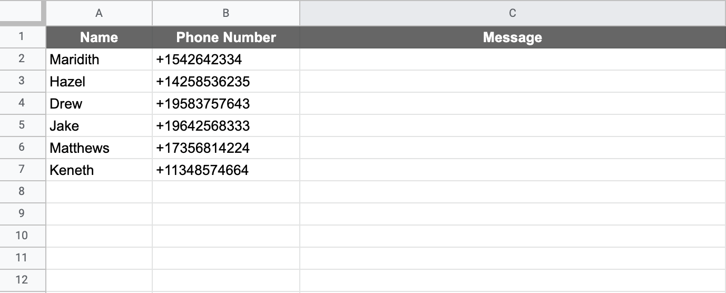Screen dimensions: 726x293
Task: Select column B header
Action: pos(225,13)
